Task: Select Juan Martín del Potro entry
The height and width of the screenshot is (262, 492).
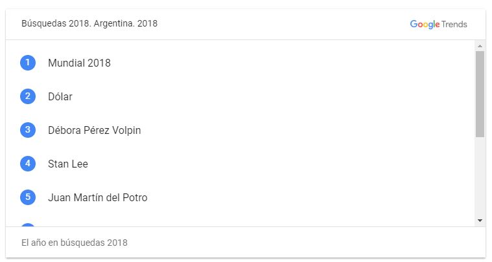Action: [98, 197]
